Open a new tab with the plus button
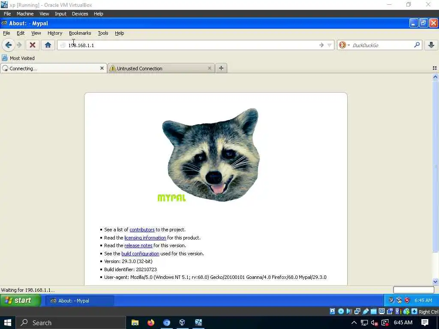439x329 pixels. pyautogui.click(x=221, y=68)
